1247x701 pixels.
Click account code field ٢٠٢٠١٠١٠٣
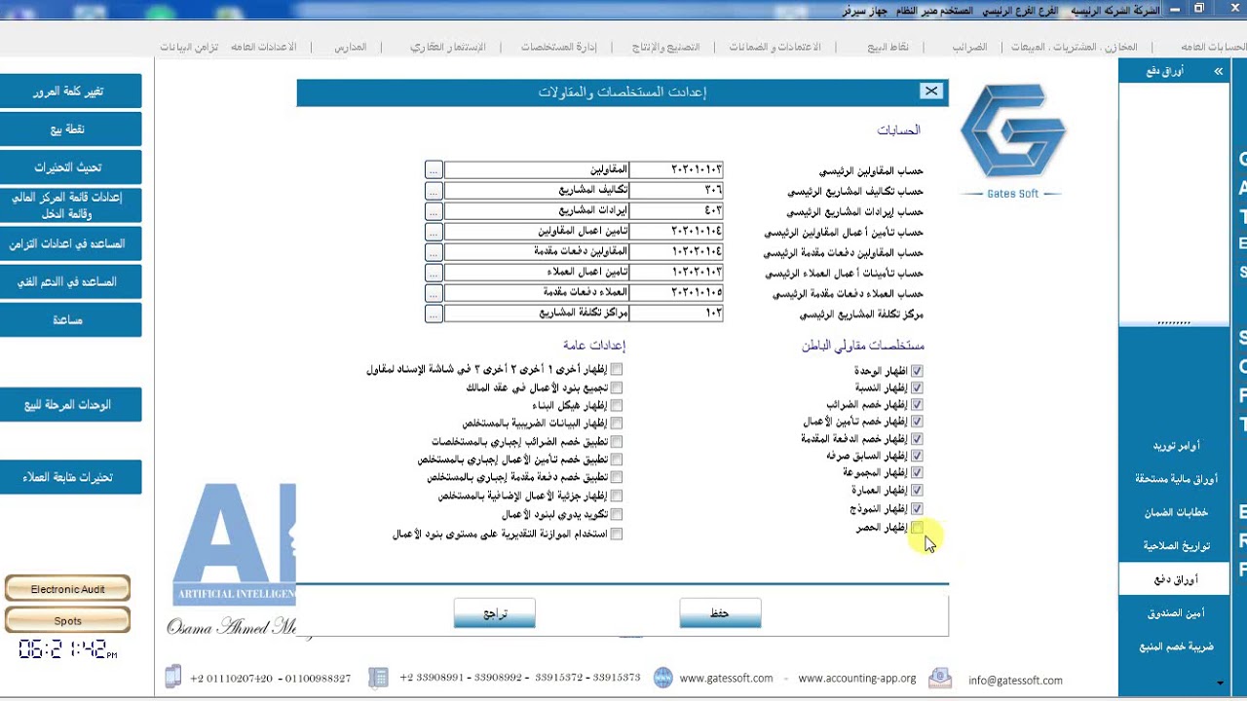click(677, 169)
